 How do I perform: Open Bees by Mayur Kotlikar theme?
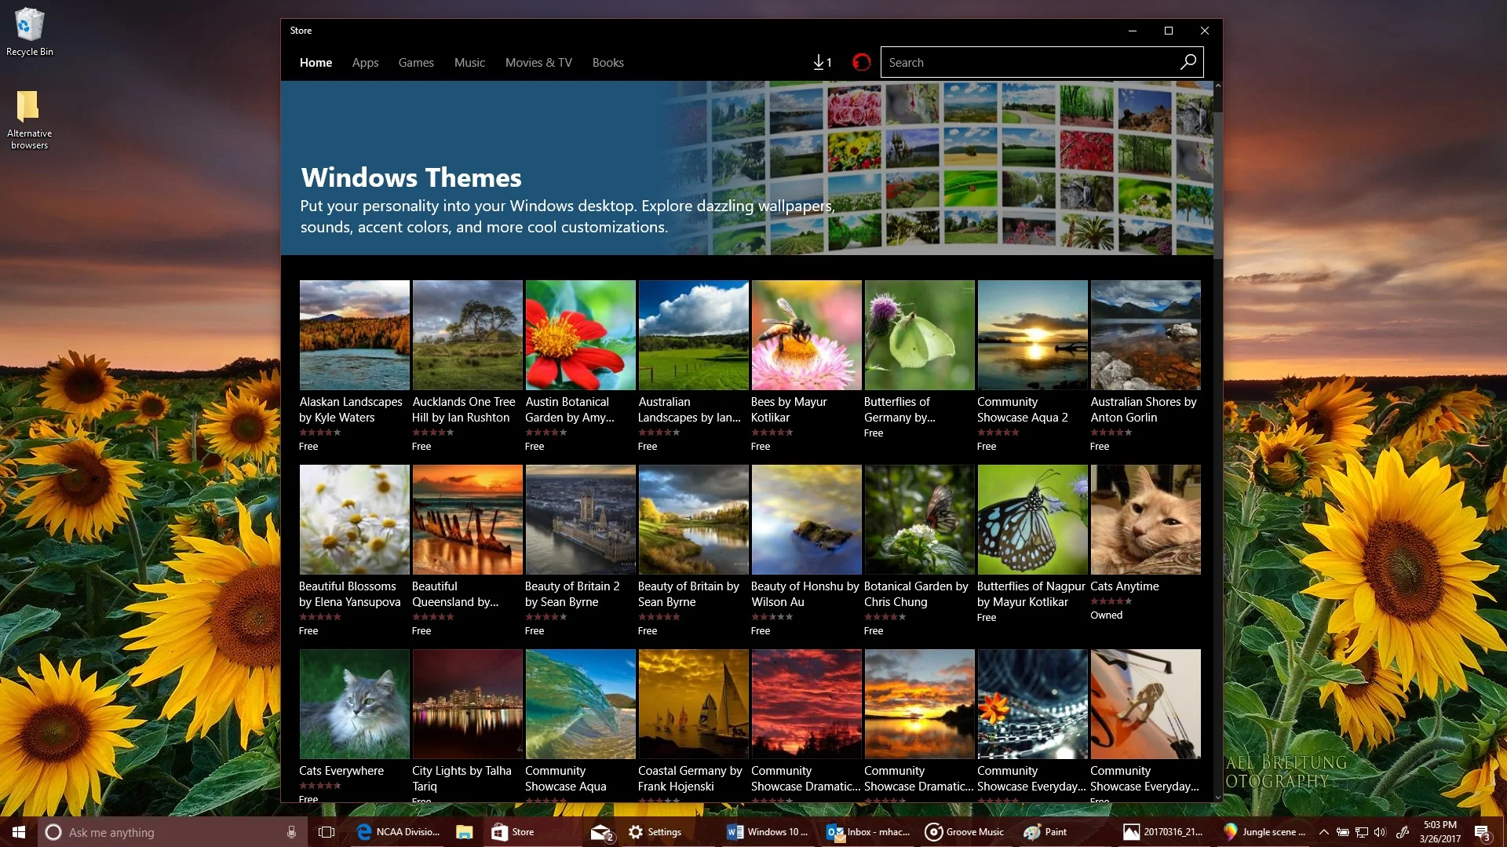(806, 366)
